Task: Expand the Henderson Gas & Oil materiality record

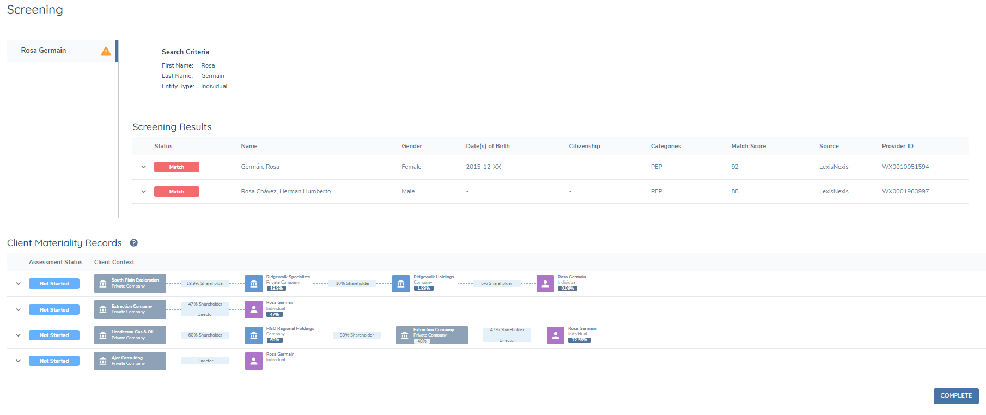Action: click(19, 335)
